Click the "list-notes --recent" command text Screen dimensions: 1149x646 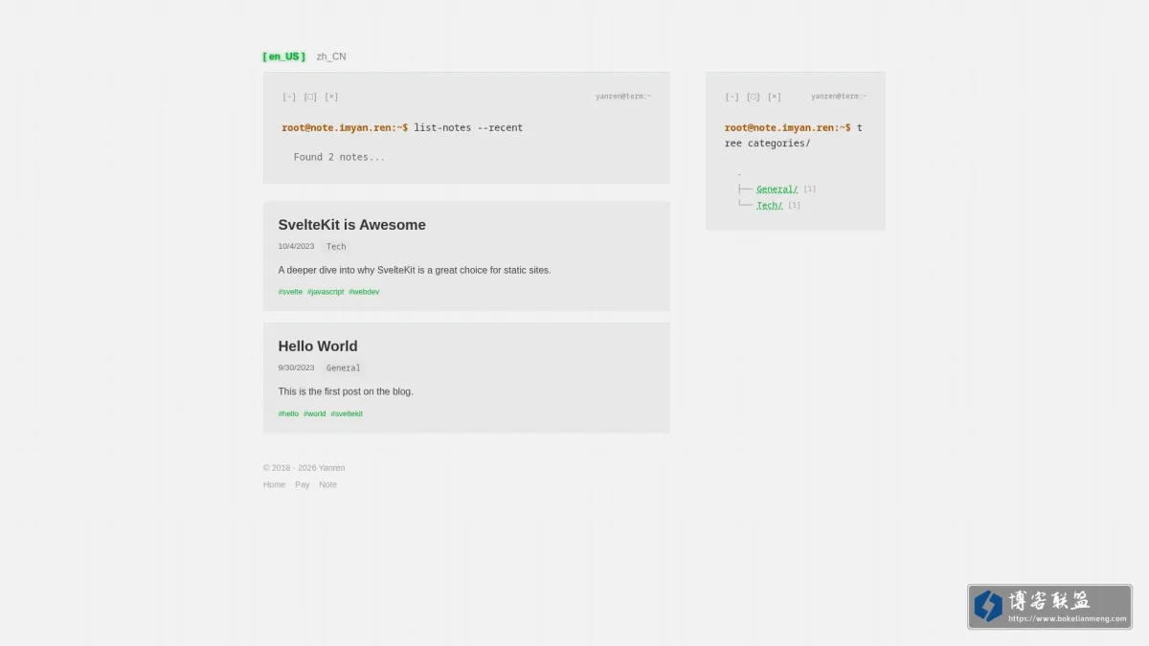(468, 128)
